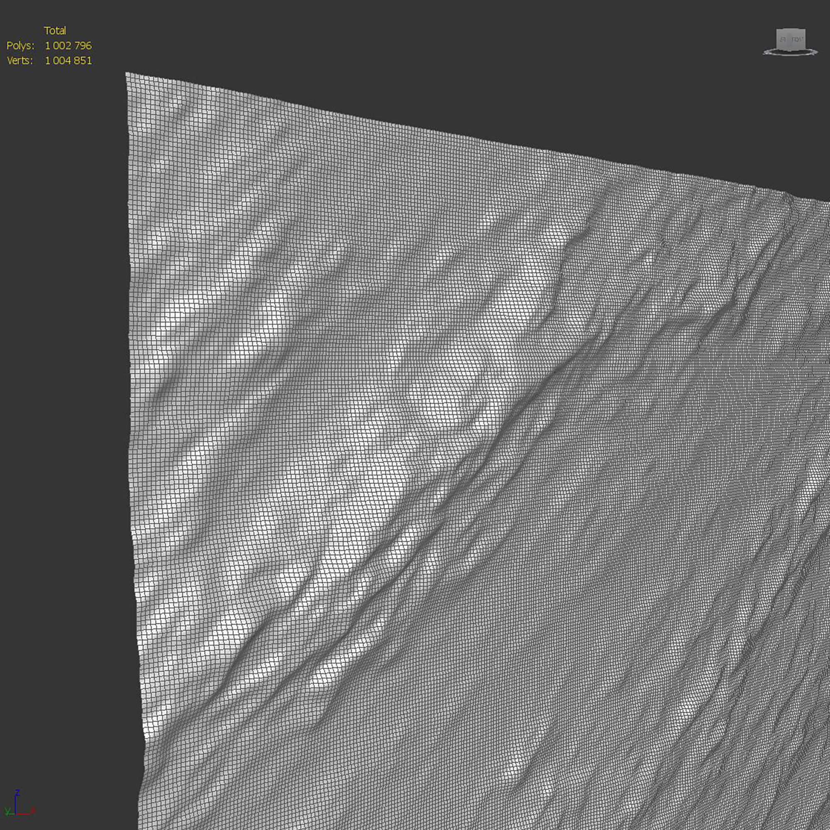Click the red X axis of the tripod
This screenshot has width=830, height=830.
(24, 815)
